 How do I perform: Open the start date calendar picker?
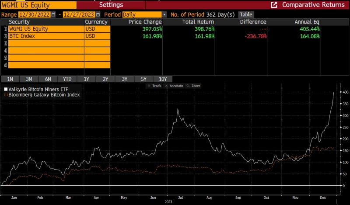point(53,14)
